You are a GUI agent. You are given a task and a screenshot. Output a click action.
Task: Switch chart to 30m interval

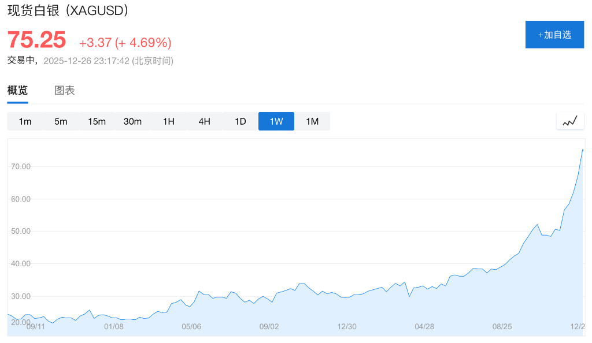click(x=132, y=121)
